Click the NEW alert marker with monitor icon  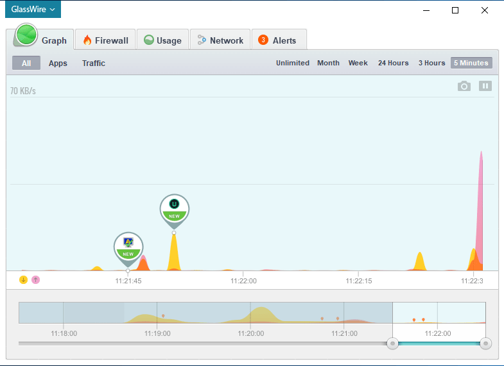click(128, 248)
